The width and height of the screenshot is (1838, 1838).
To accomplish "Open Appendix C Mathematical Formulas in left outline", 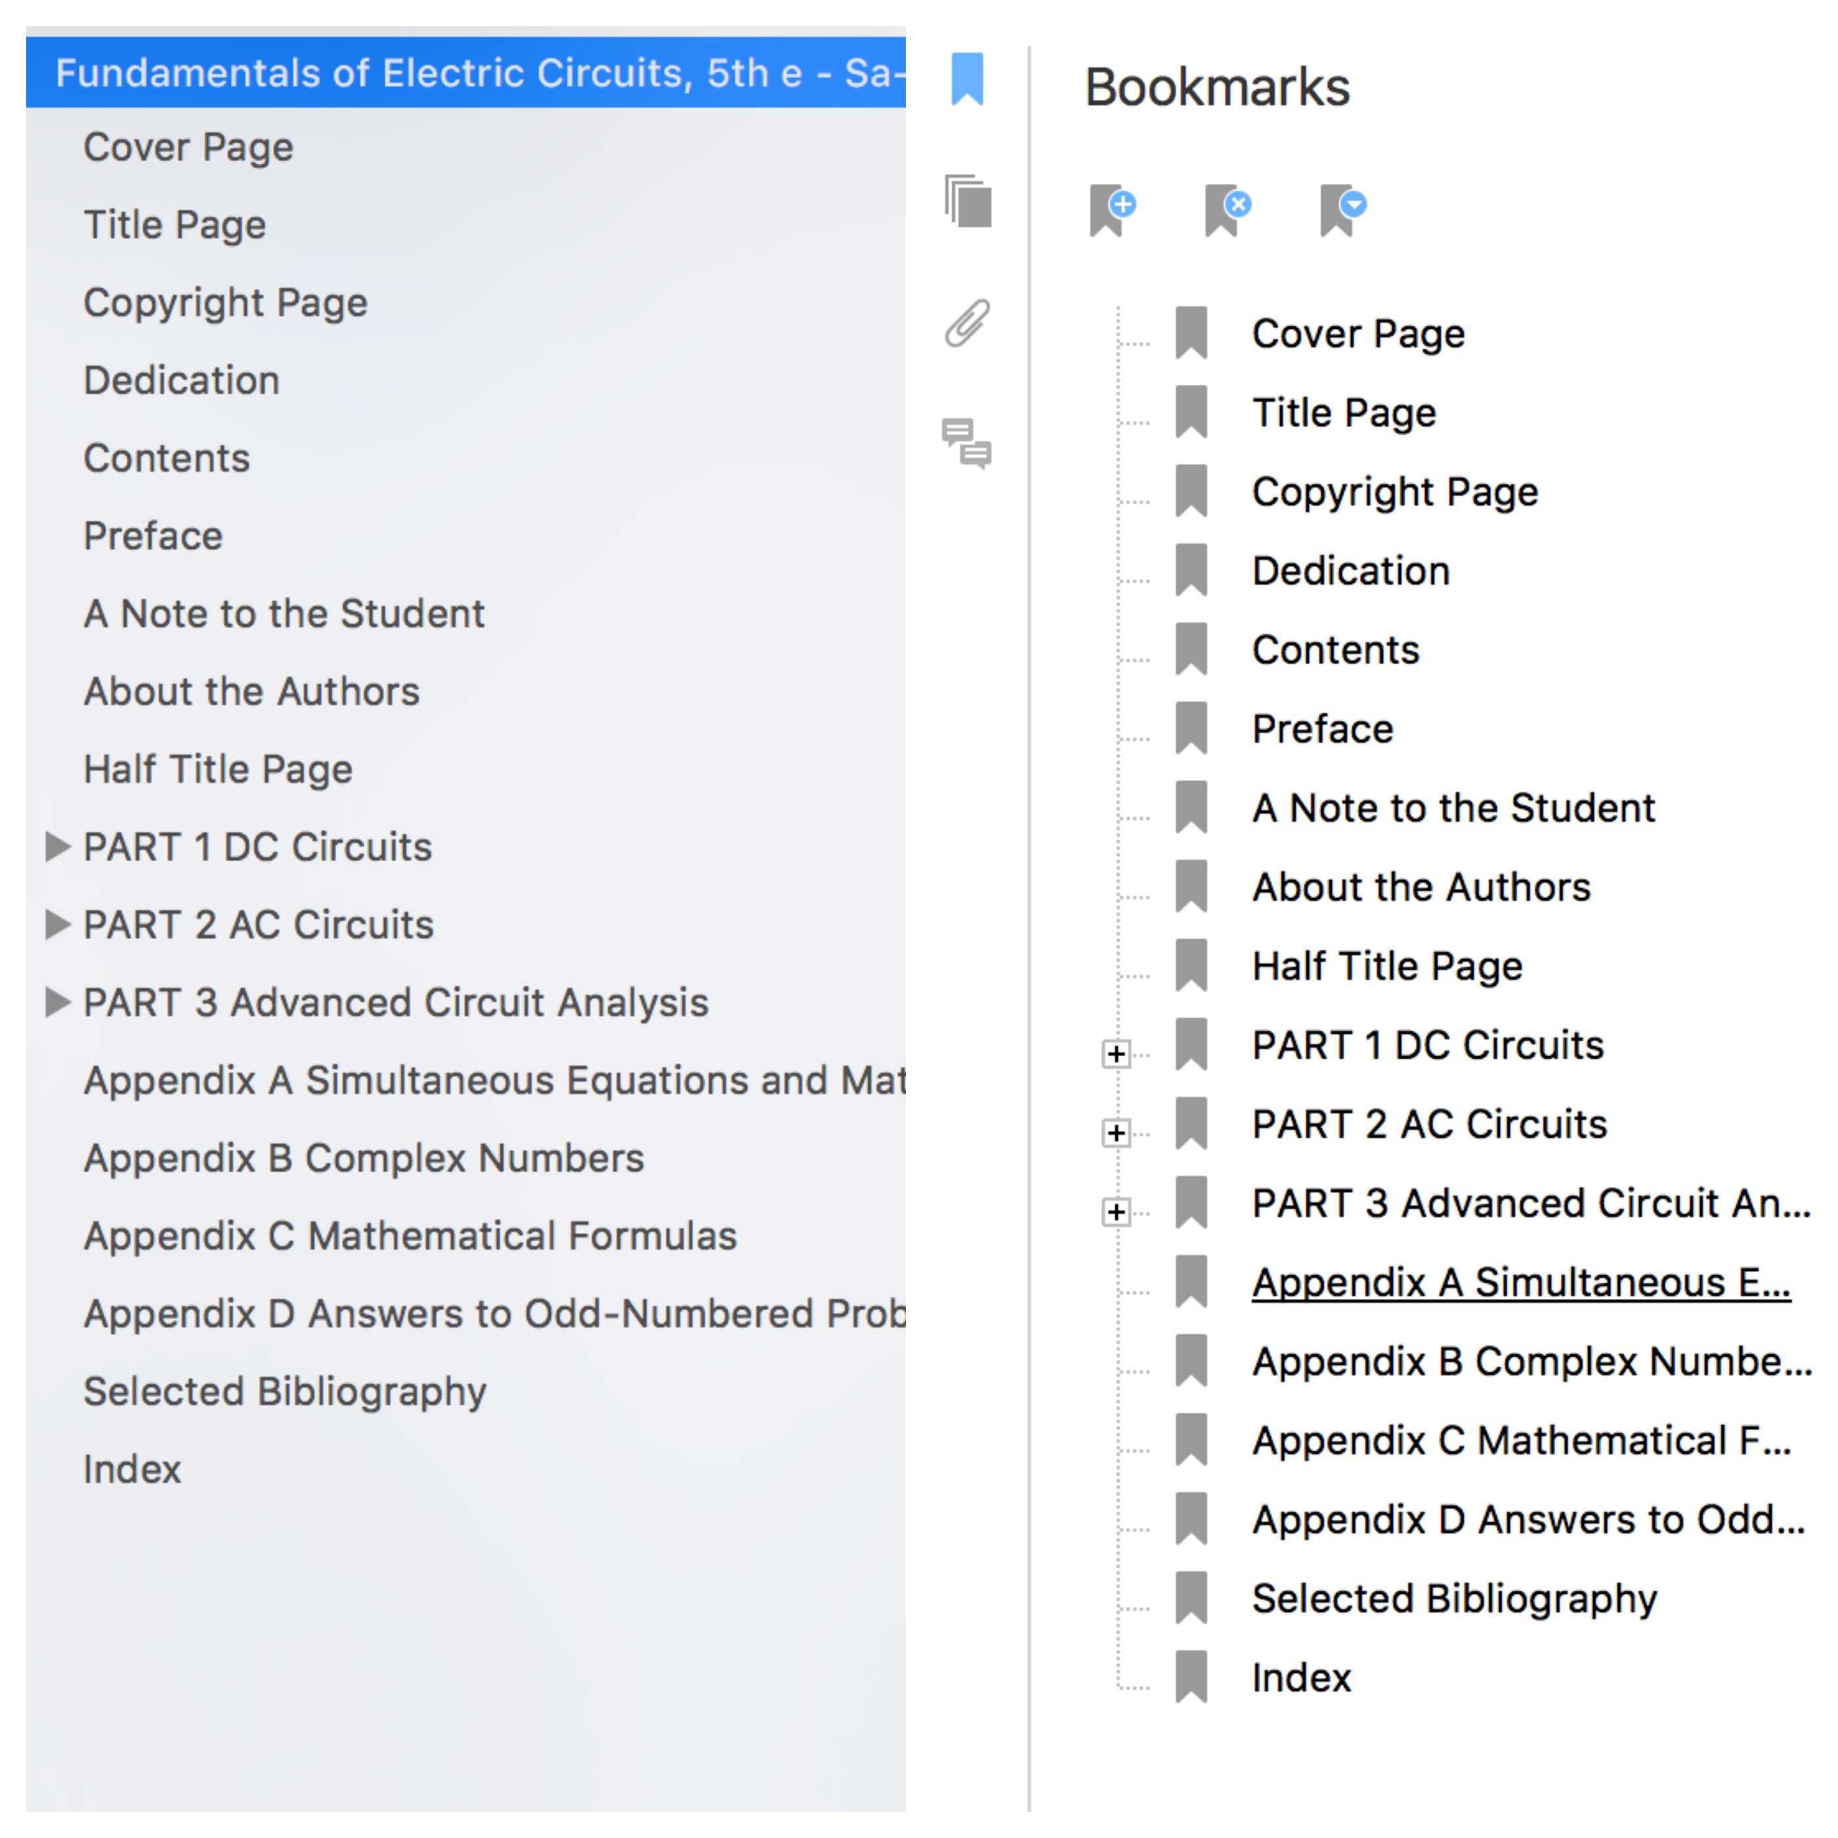I will point(410,1237).
